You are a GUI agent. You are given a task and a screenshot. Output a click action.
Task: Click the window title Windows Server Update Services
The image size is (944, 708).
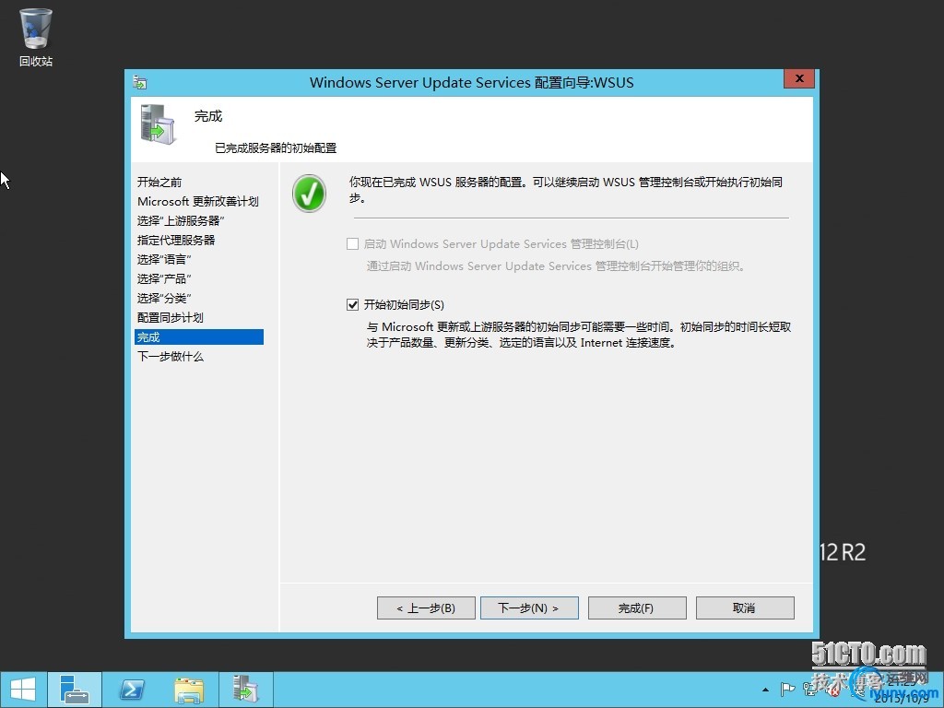coord(471,82)
